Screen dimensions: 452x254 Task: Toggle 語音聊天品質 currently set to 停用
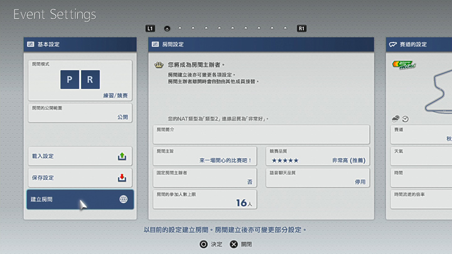coord(317,177)
